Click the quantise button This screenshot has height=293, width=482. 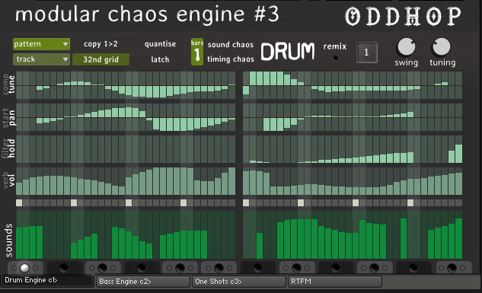pos(160,44)
